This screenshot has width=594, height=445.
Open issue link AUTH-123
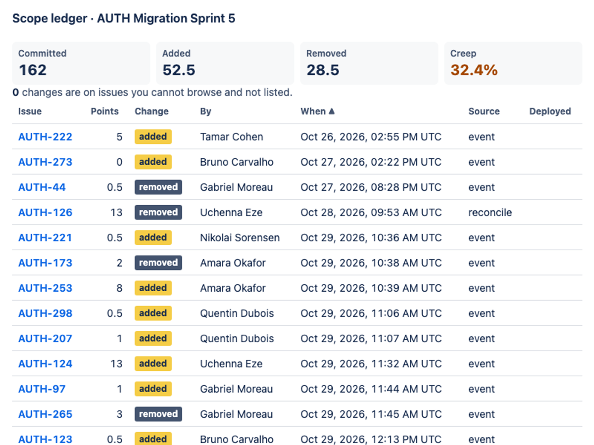click(x=45, y=439)
